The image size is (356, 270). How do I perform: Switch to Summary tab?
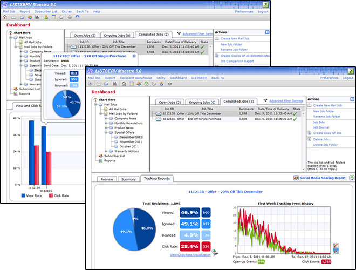click(x=128, y=179)
